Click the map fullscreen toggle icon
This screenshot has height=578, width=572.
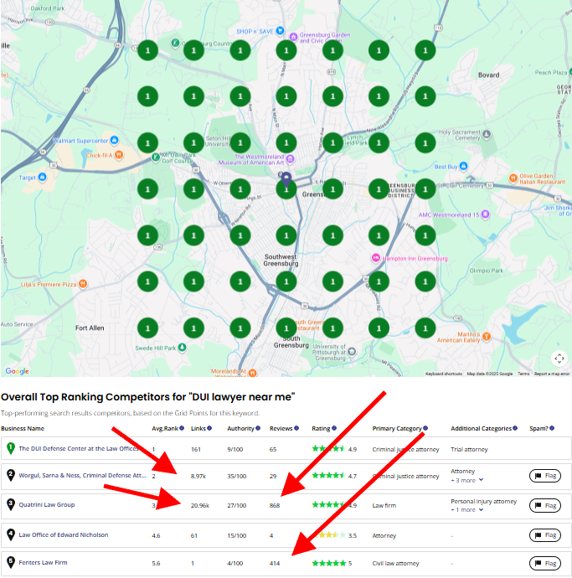point(559,358)
